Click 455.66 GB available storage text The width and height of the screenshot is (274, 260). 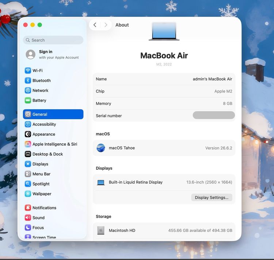[x=200, y=230]
